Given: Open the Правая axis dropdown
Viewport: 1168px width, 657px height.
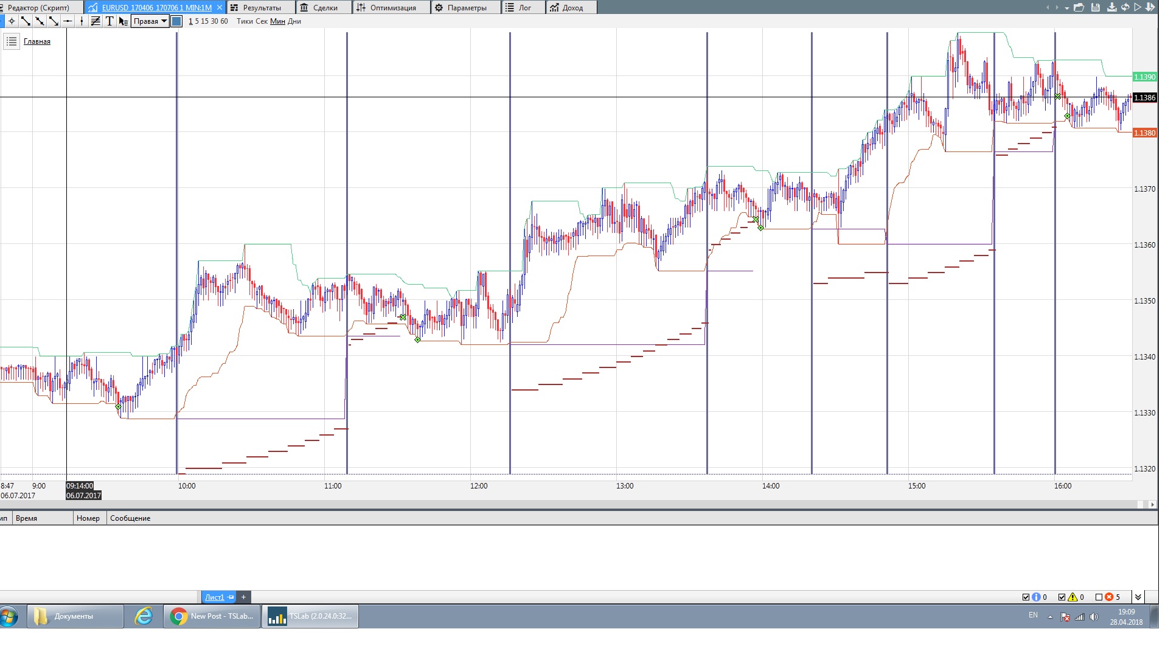Looking at the screenshot, I should 150,21.
